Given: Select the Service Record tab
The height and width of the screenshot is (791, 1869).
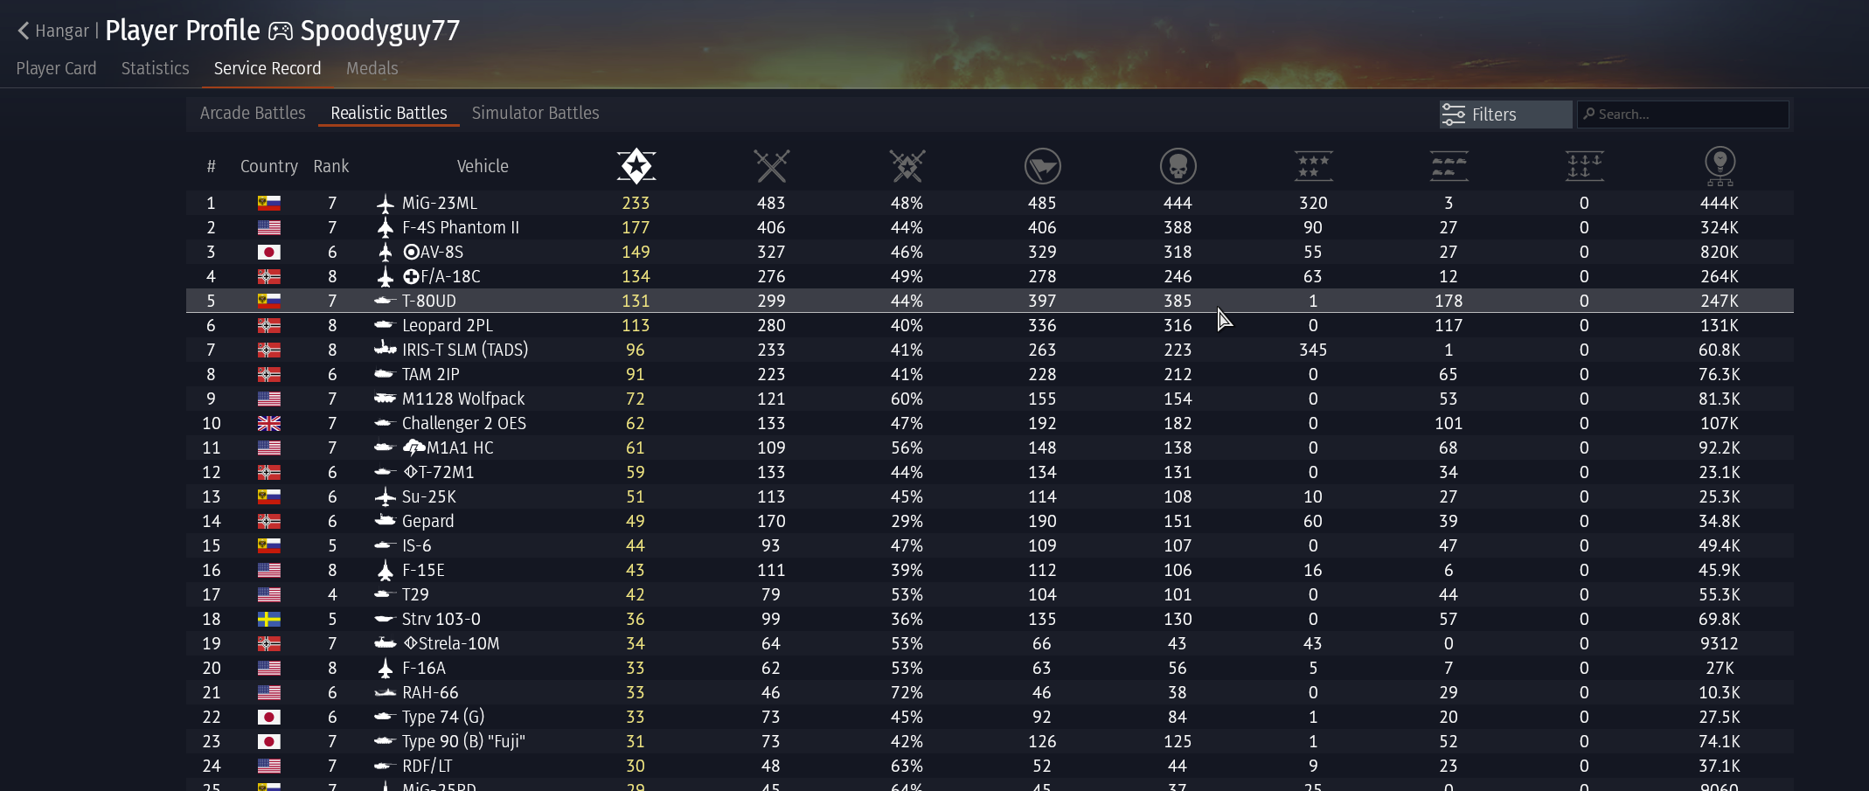Looking at the screenshot, I should [267, 68].
